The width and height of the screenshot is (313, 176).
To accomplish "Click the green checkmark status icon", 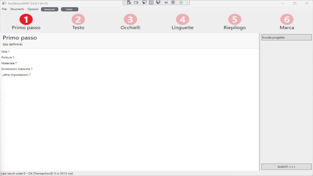I will pyautogui.click(x=181, y=3).
